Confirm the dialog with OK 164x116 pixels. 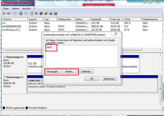(92, 79)
